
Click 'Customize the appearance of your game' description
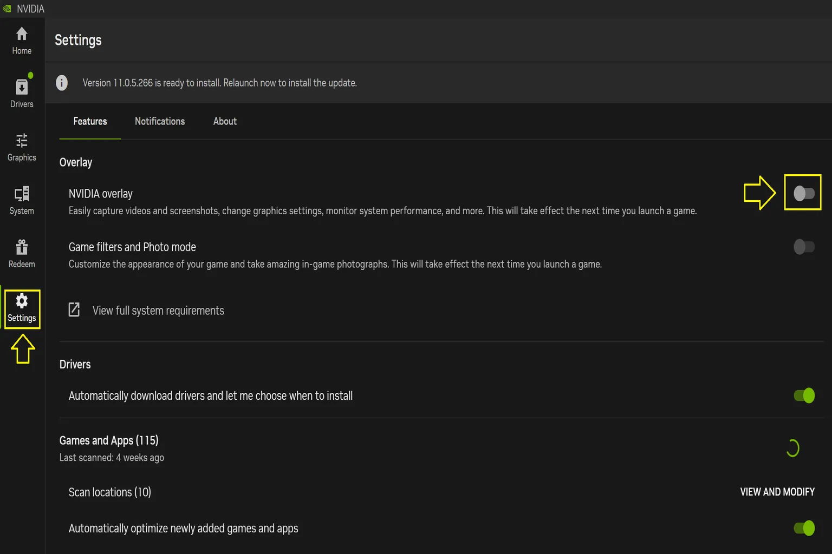pyautogui.click(x=335, y=264)
